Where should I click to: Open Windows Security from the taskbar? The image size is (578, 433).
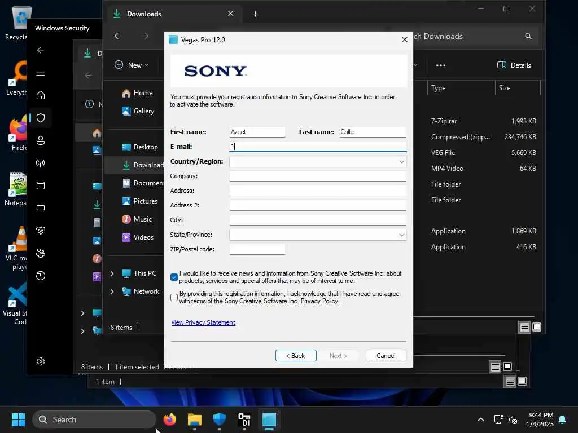(220, 419)
